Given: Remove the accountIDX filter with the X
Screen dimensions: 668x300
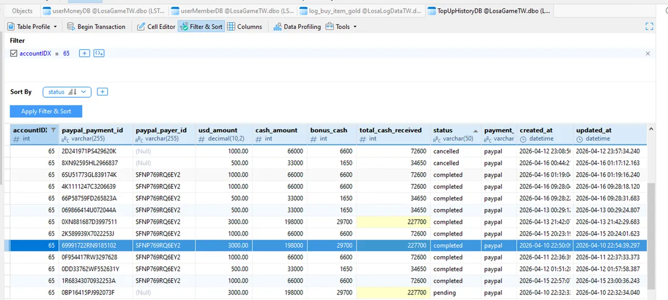Looking at the screenshot, I should [x=647, y=53].
